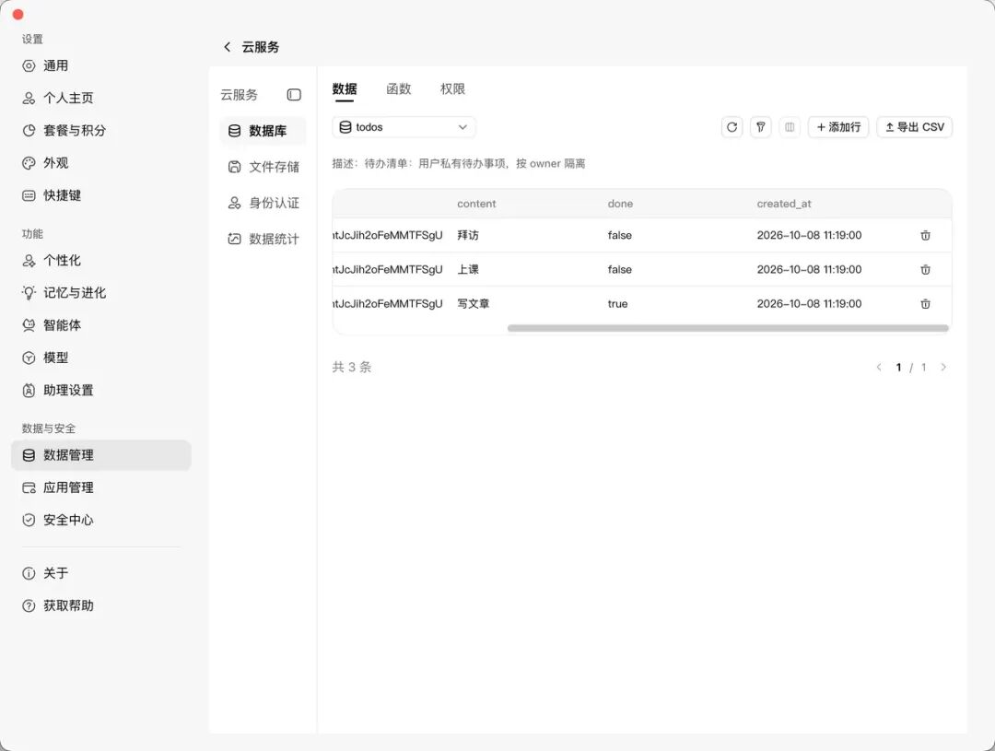Image resolution: width=995 pixels, height=751 pixels.
Task: Refresh the todos table data
Action: (x=732, y=127)
